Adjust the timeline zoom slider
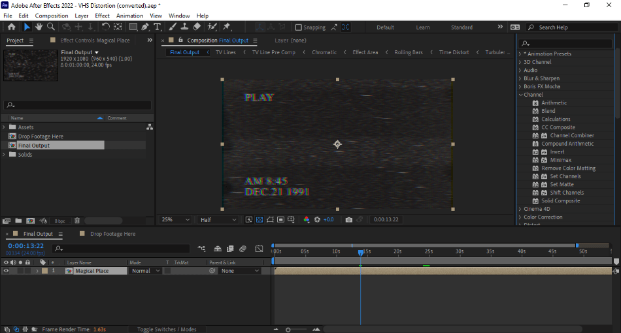The height and width of the screenshot is (333, 621). pyautogui.click(x=288, y=330)
